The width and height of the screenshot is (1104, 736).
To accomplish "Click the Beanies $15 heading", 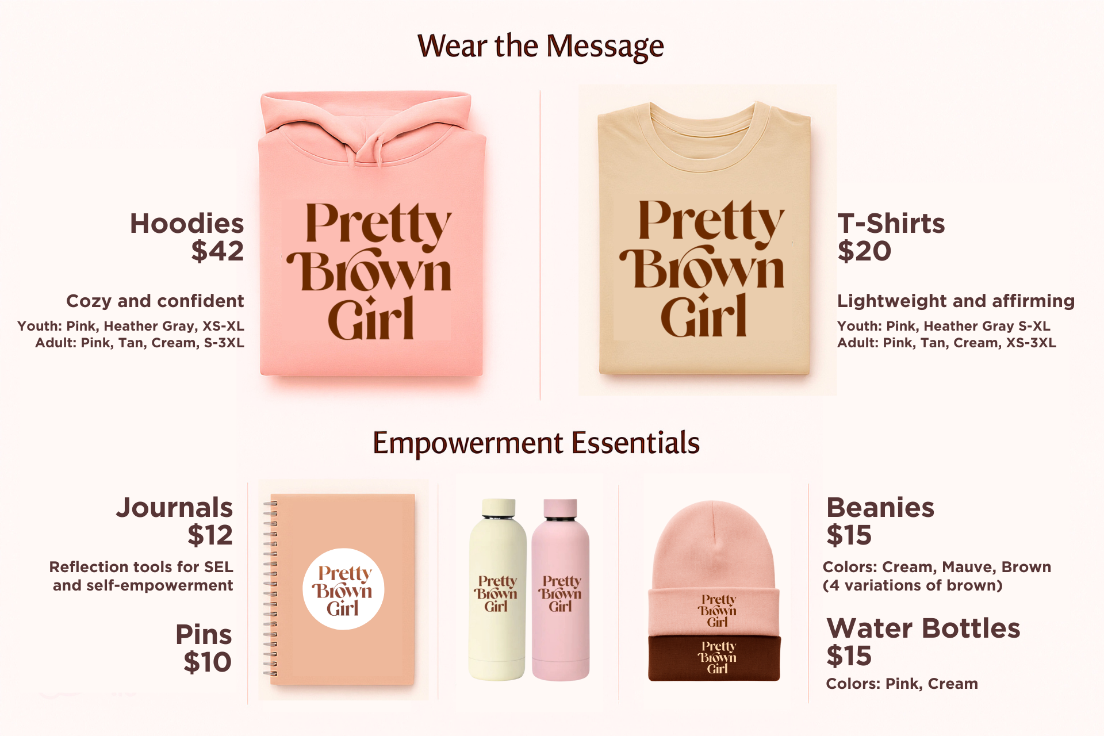I will (x=880, y=521).
